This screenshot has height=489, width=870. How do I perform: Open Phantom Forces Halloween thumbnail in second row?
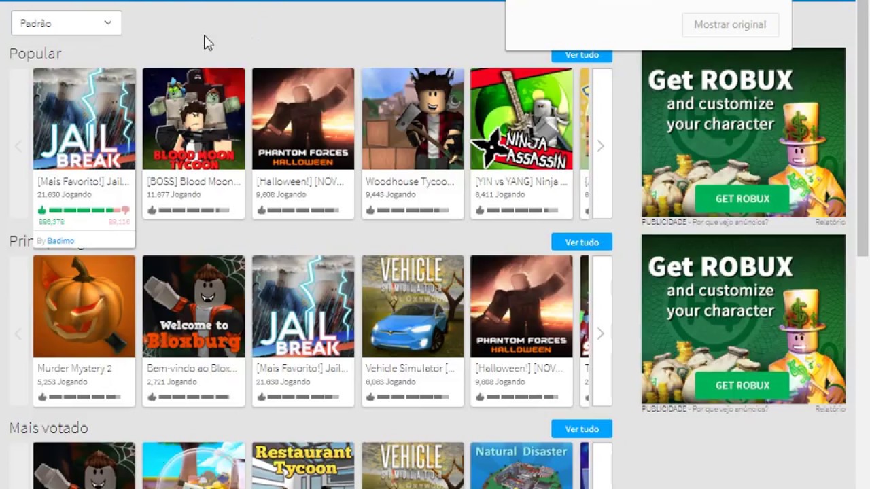521,306
